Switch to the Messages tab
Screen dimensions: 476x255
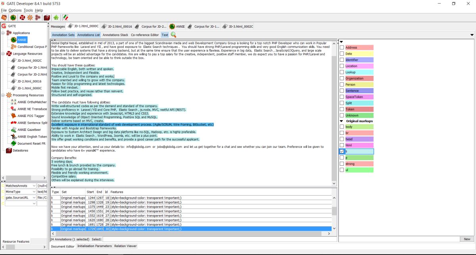pyautogui.click(x=58, y=26)
